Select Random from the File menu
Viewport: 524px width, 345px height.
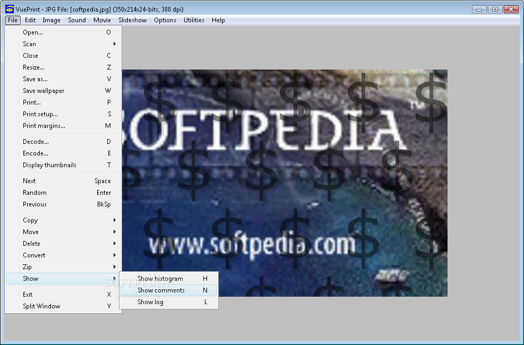(x=64, y=193)
